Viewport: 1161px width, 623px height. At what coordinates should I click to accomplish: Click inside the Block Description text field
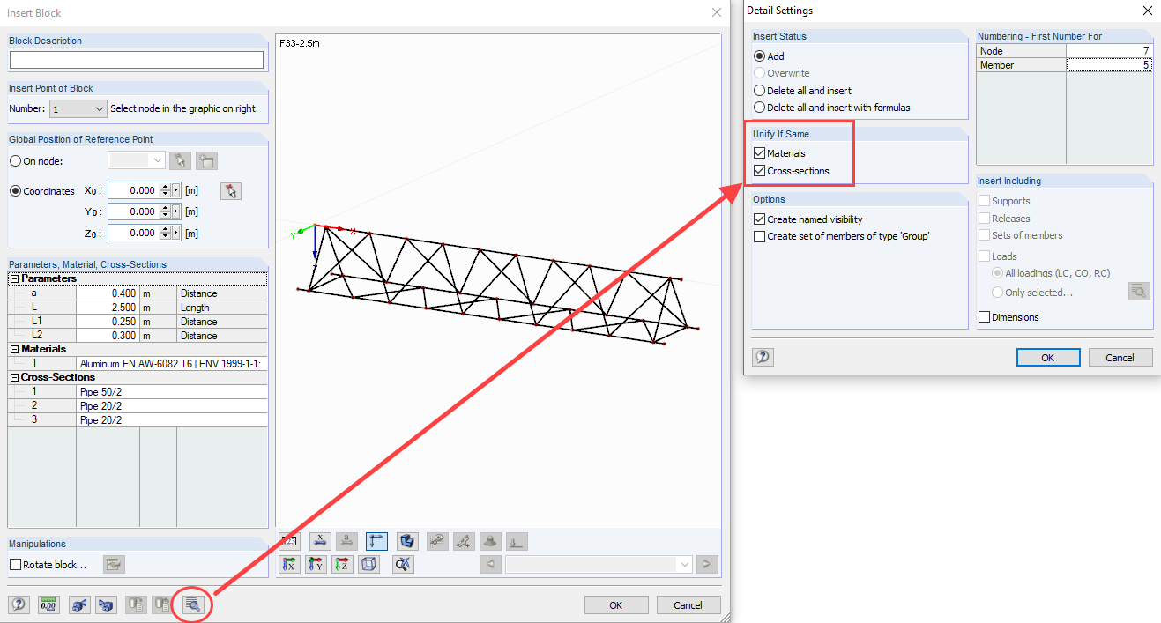click(136, 59)
